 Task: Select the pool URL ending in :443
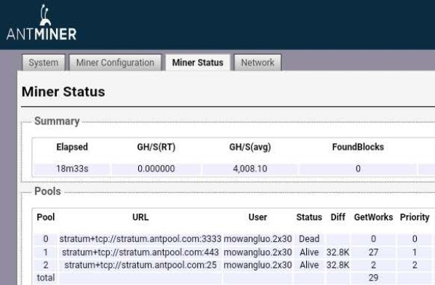coord(140,252)
